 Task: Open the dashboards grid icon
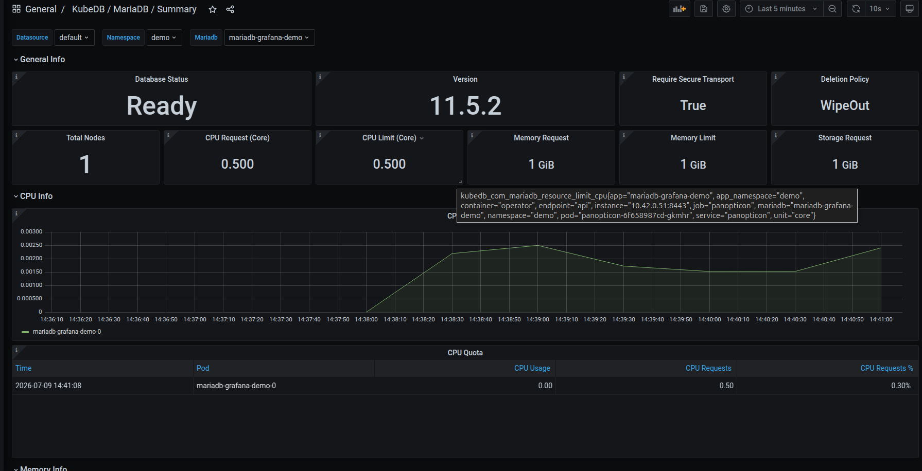click(x=16, y=9)
